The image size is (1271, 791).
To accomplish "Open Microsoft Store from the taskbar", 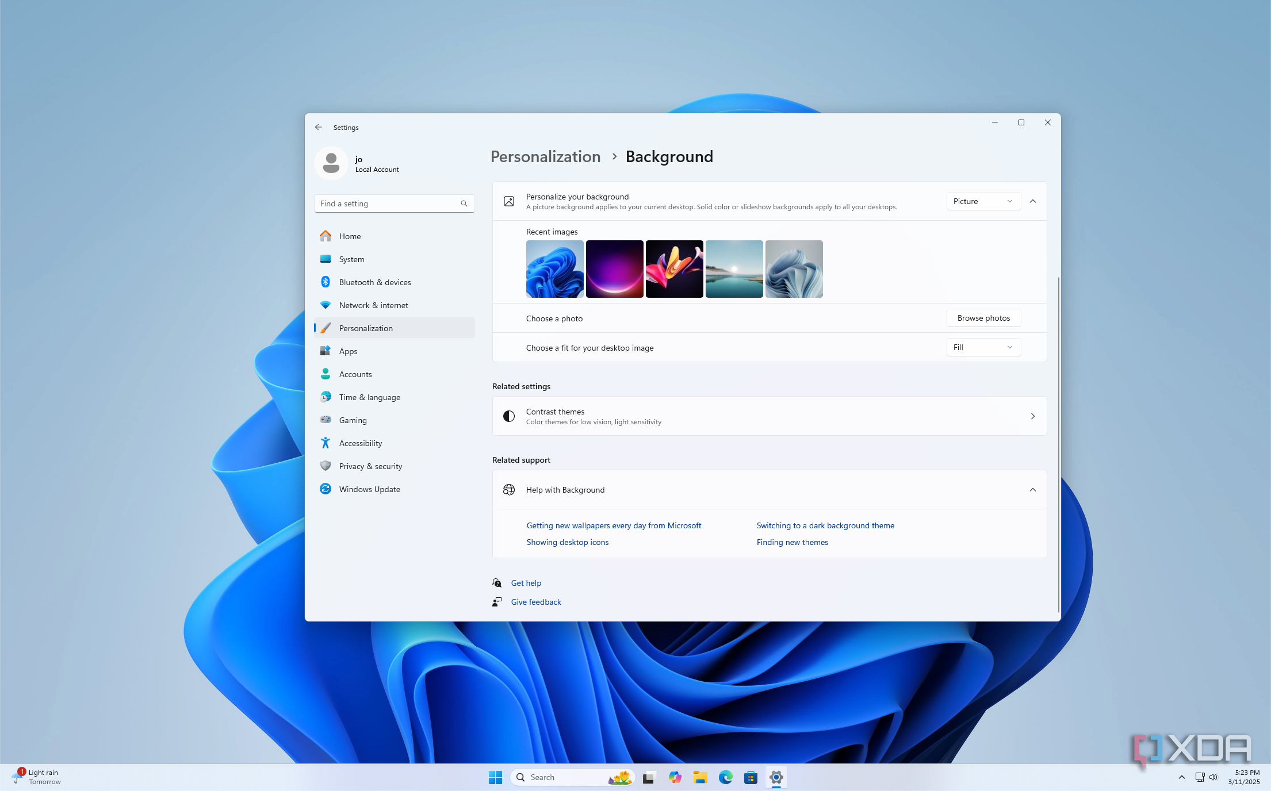I will tap(751, 777).
